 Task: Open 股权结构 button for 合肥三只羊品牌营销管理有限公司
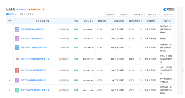(x=64, y=59)
